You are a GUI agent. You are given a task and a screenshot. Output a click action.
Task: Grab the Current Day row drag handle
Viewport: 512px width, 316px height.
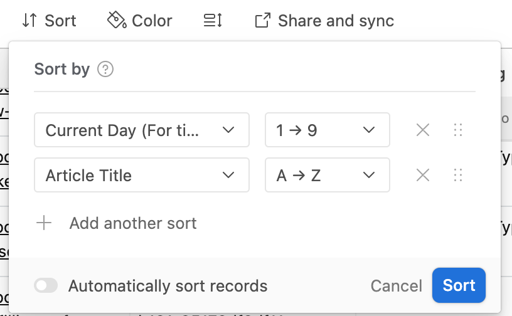(x=458, y=130)
